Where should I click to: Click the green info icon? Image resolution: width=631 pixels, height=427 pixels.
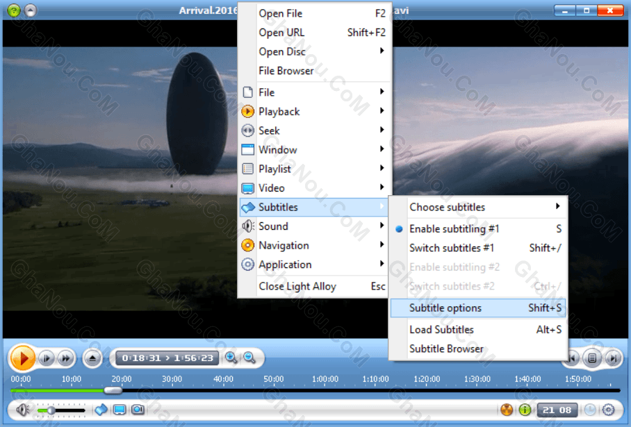(x=525, y=410)
